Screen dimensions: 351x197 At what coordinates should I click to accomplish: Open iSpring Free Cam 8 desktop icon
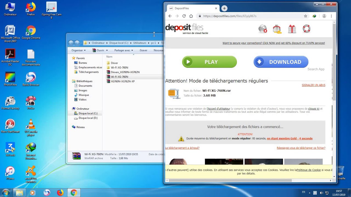(x=51, y=10)
